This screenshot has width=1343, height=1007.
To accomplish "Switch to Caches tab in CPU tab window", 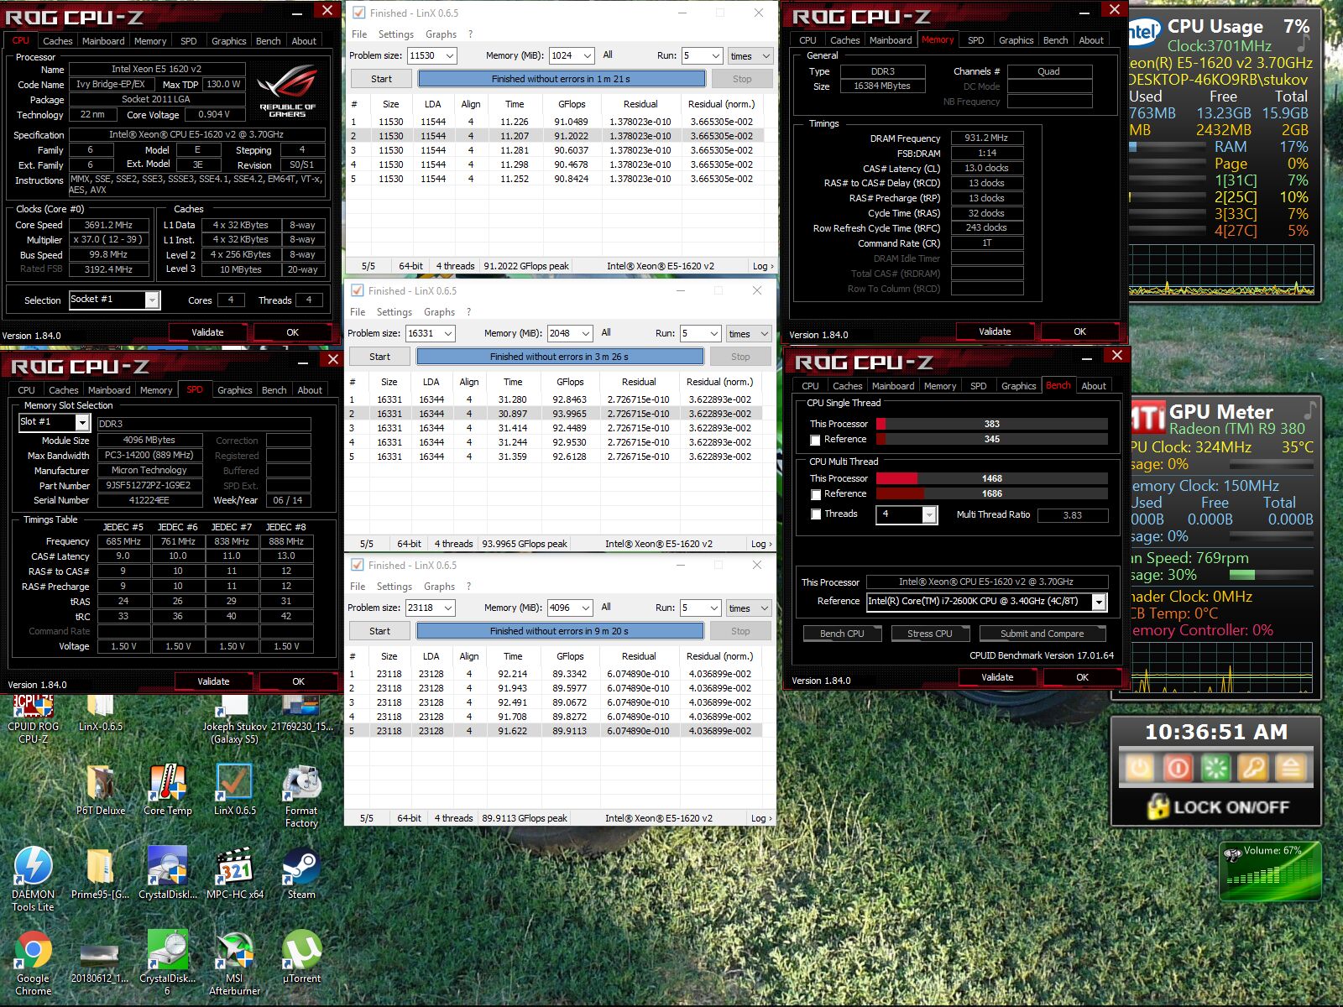I will pyautogui.click(x=57, y=40).
